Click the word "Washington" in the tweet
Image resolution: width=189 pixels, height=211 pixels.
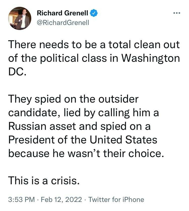[x=151, y=58]
